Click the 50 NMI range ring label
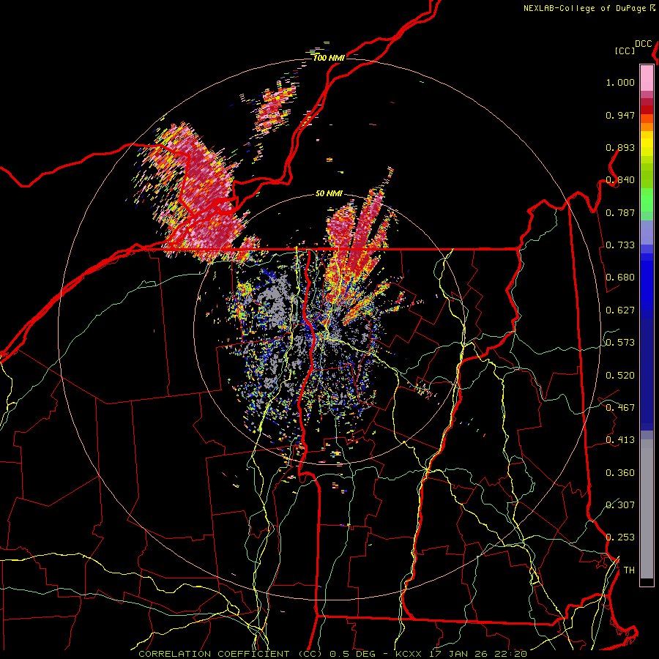This screenshot has width=659, height=659. [329, 194]
